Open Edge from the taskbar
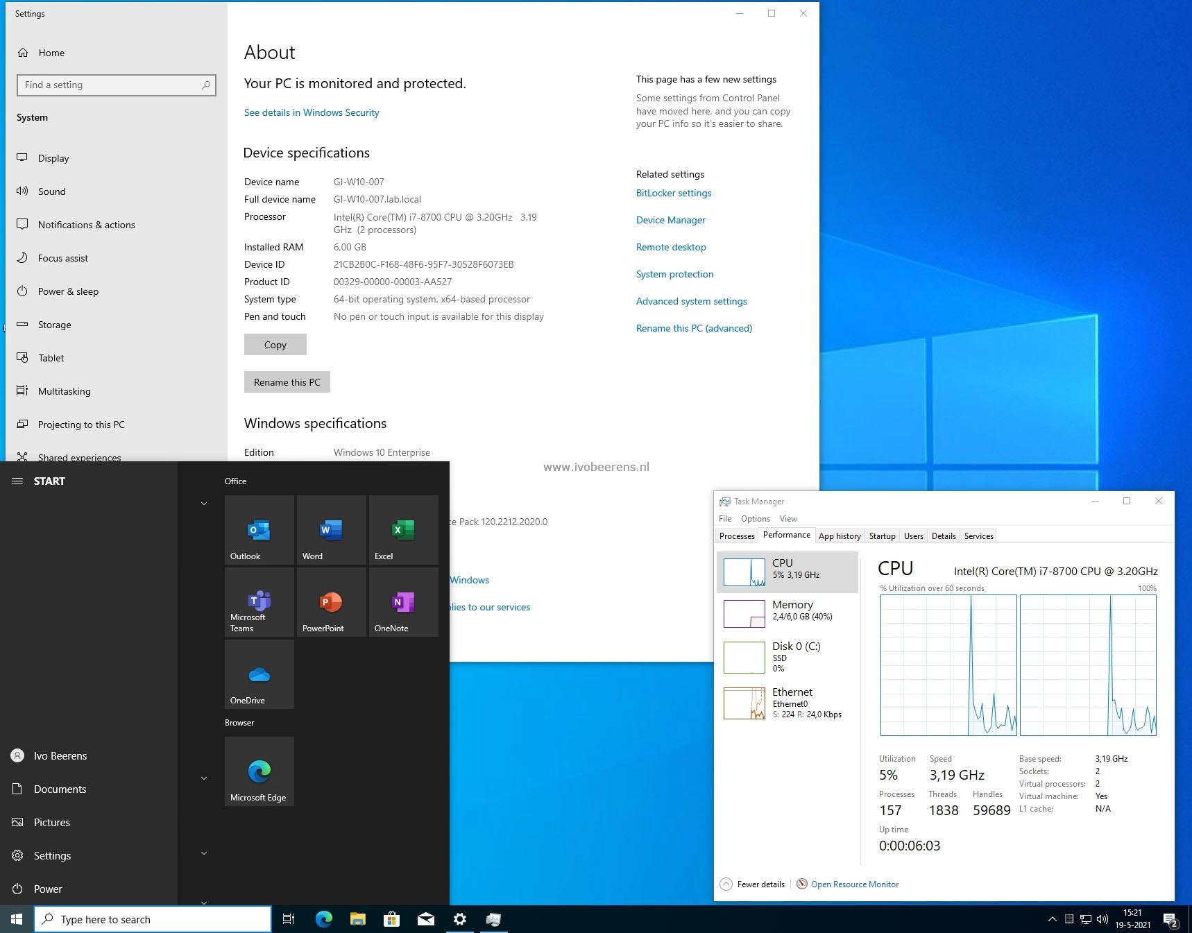 coord(323,919)
